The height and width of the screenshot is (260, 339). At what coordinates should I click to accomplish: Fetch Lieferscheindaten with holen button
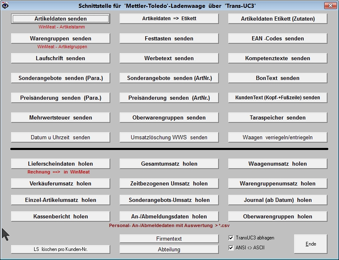click(x=60, y=164)
